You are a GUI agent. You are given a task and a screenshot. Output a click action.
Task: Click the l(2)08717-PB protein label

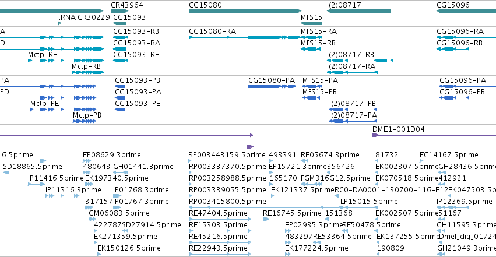point(353,103)
